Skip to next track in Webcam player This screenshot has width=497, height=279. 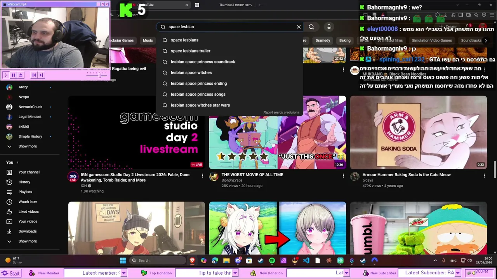tap(42, 75)
